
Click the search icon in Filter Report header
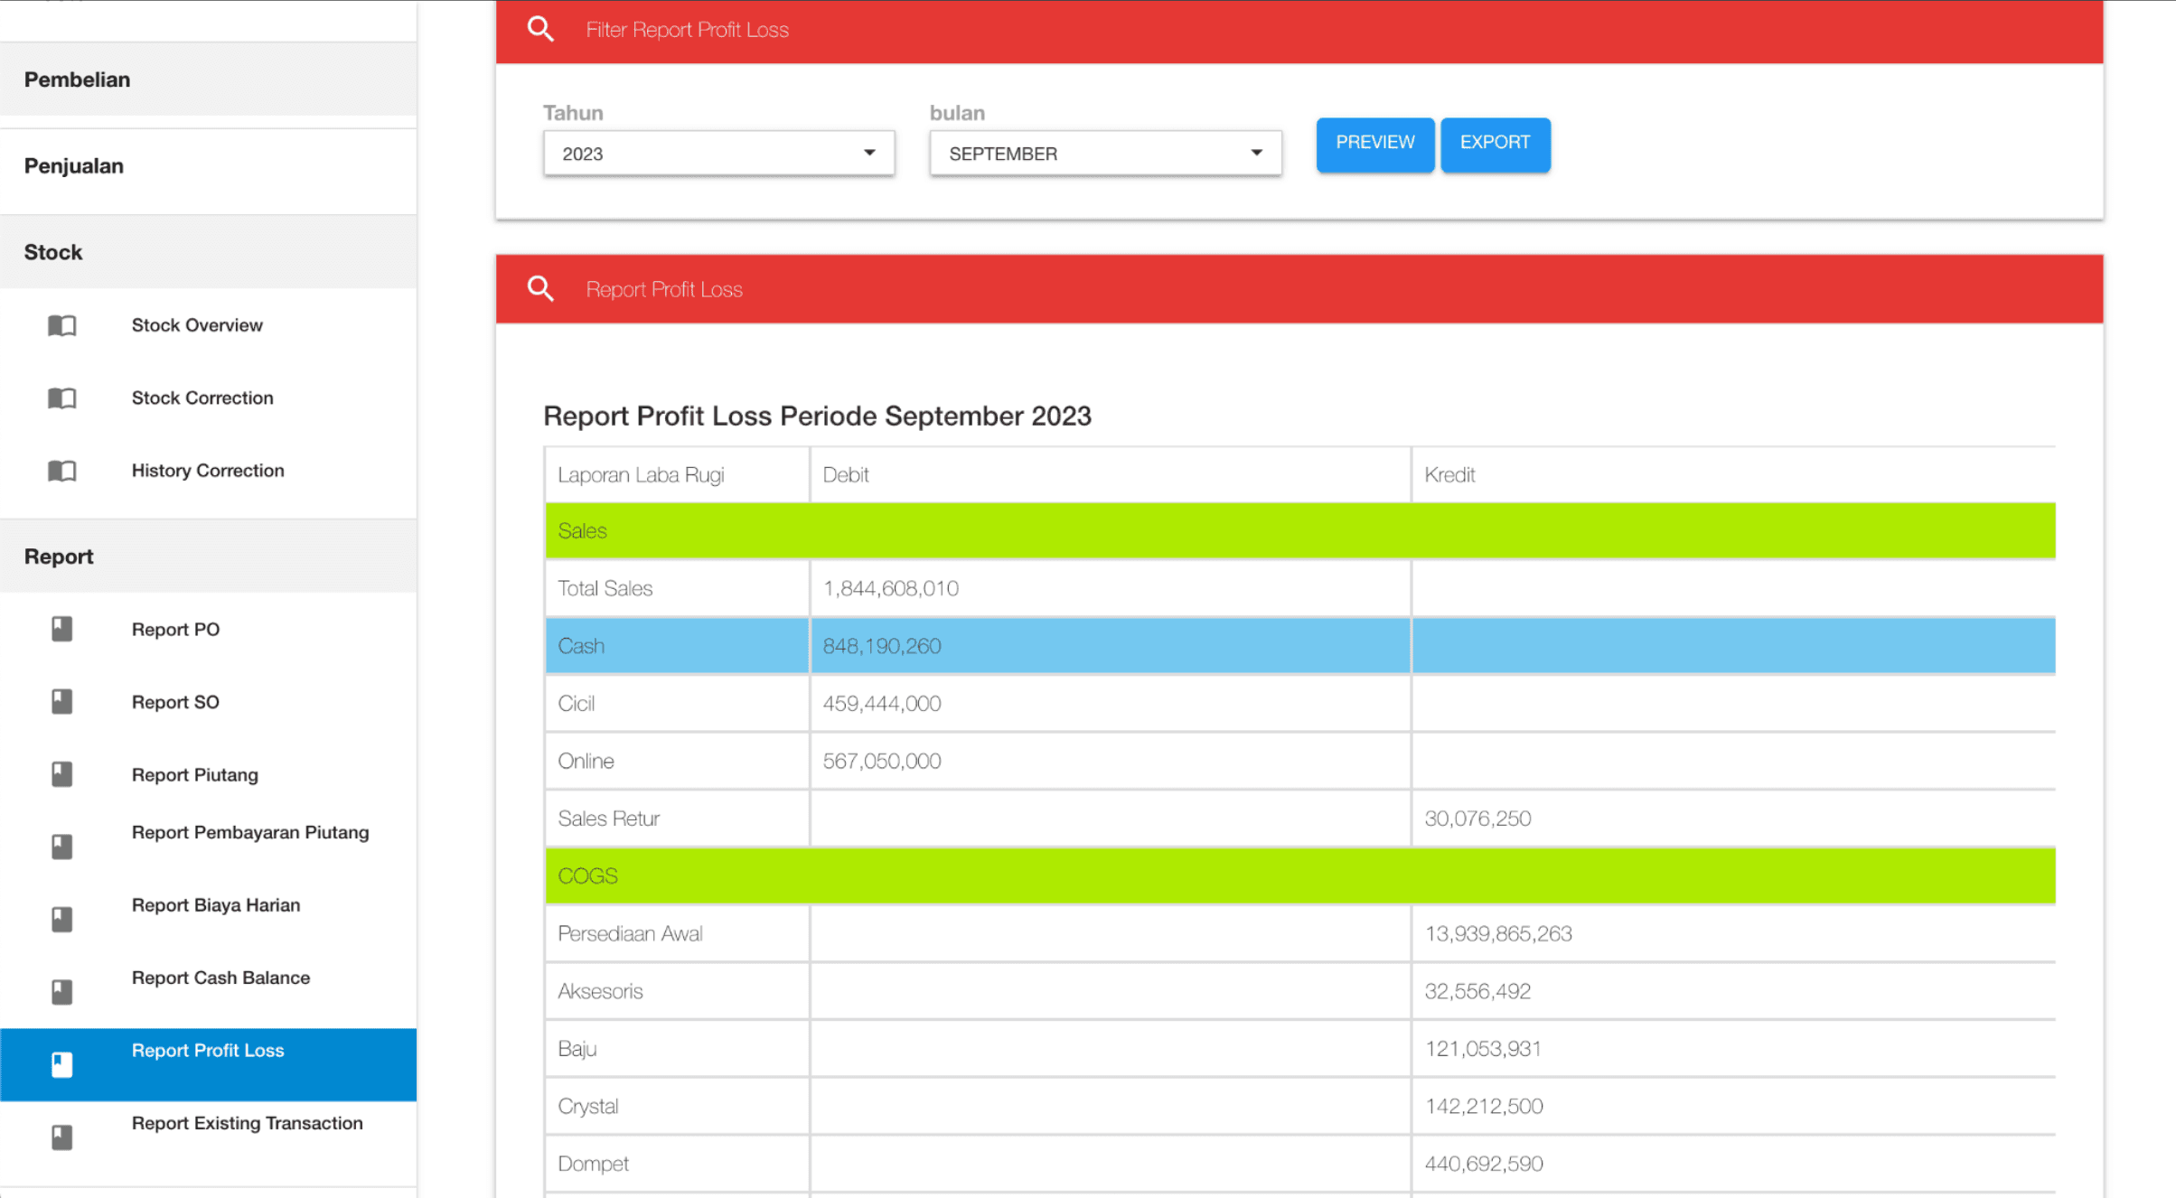[x=540, y=29]
